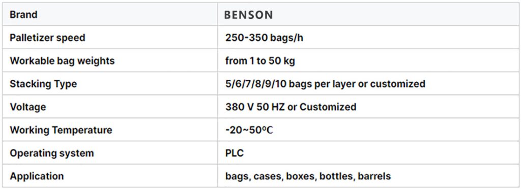Click the Stacking Type label
Screen dimensions: 521x189
(43, 84)
